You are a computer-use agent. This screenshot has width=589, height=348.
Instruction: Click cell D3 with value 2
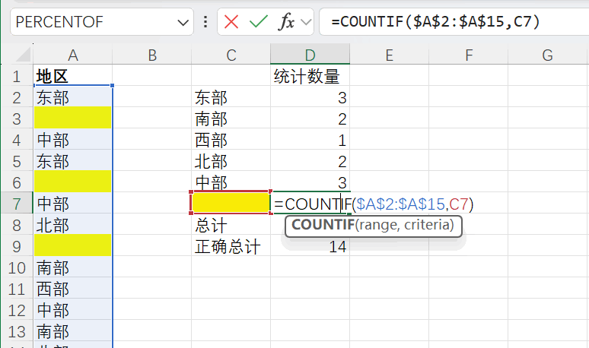pyautogui.click(x=310, y=119)
